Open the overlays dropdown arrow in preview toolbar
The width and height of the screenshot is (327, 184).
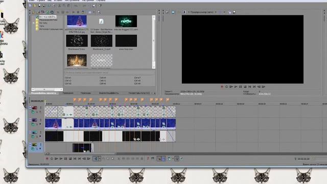coord(224,12)
